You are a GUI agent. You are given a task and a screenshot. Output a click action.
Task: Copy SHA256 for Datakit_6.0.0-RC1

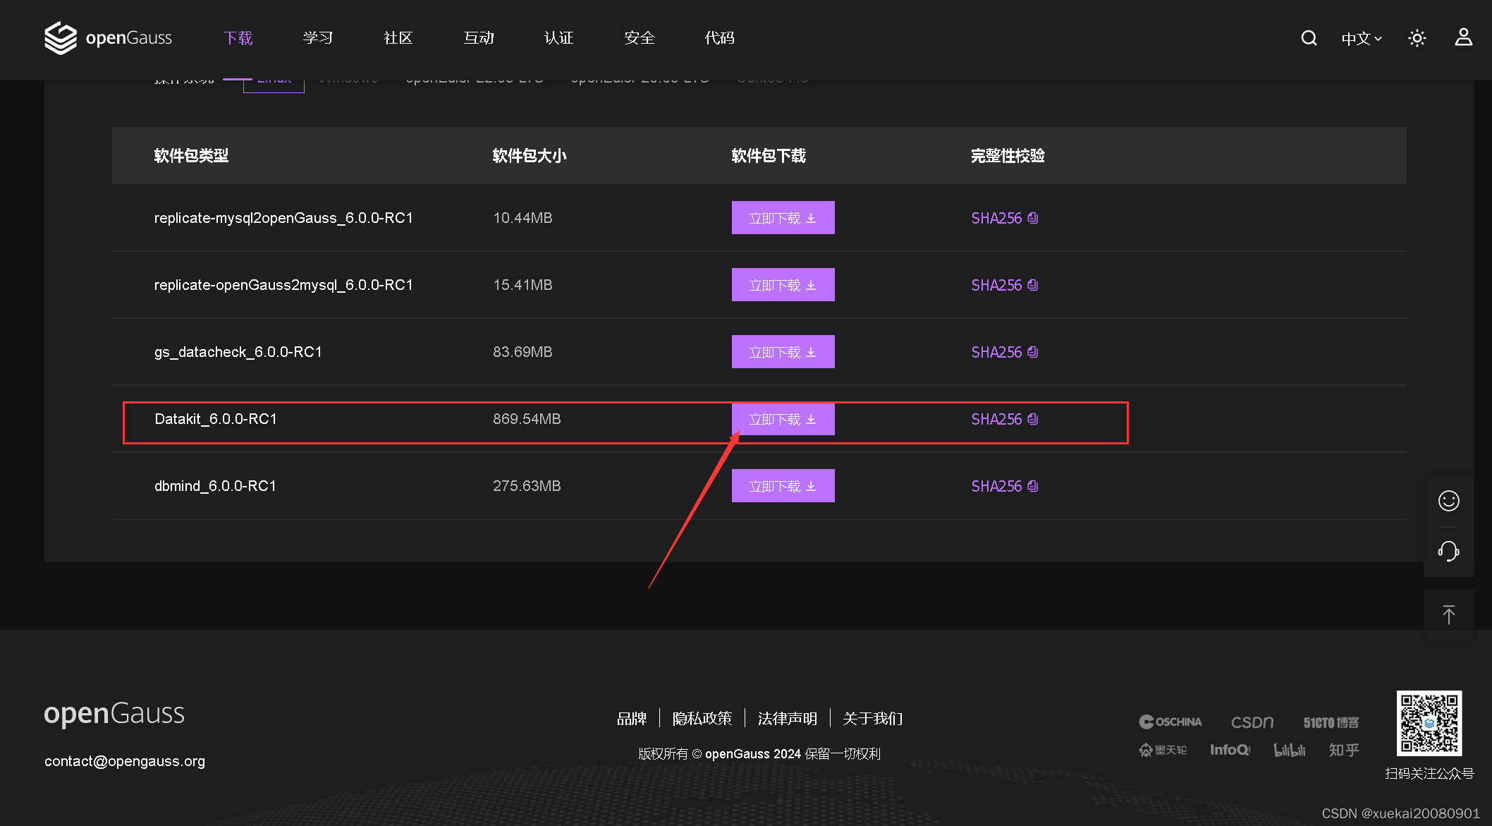pos(1032,420)
